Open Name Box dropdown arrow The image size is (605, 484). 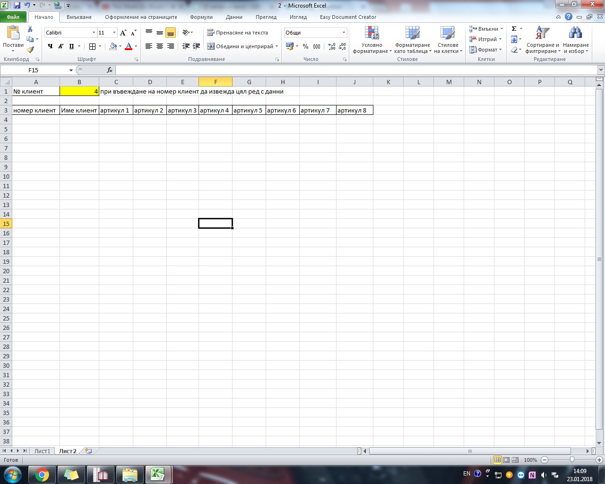click(x=71, y=70)
